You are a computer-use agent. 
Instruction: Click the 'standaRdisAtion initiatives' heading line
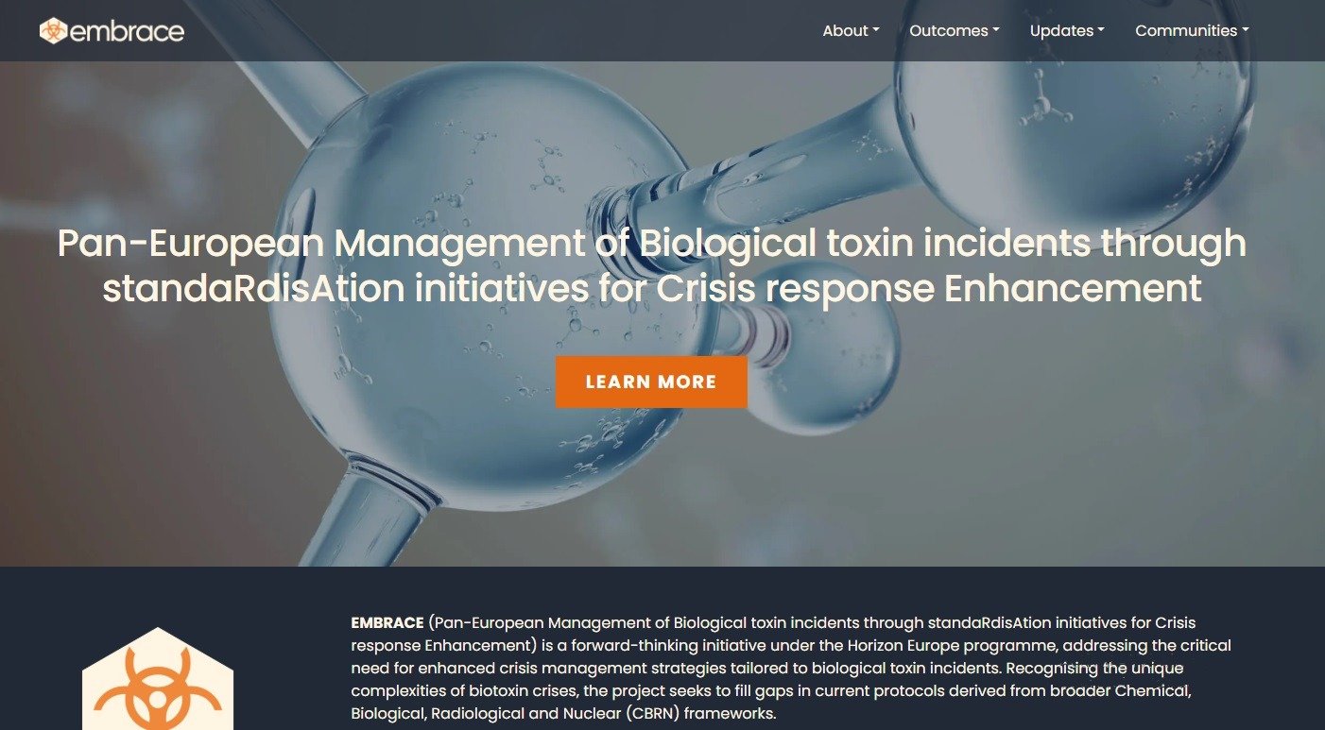[x=652, y=288]
